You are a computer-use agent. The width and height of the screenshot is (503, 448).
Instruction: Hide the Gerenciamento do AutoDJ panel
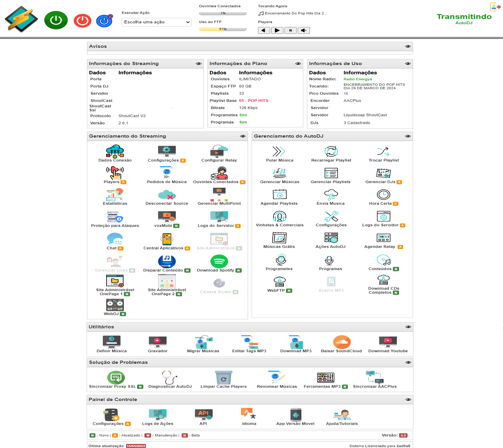tap(408, 136)
